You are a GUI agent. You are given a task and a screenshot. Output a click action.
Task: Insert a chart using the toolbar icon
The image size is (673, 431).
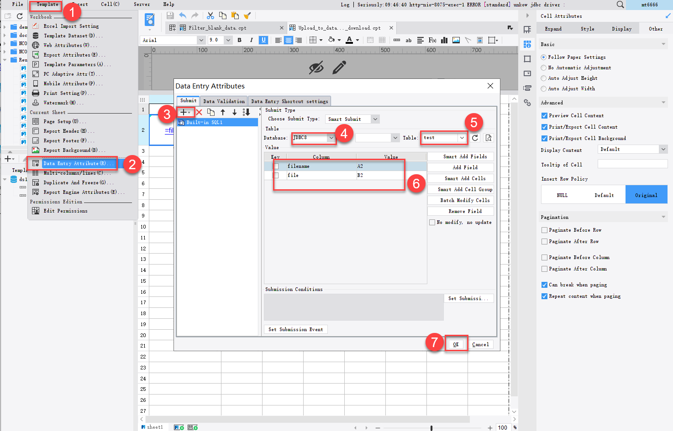click(x=443, y=40)
